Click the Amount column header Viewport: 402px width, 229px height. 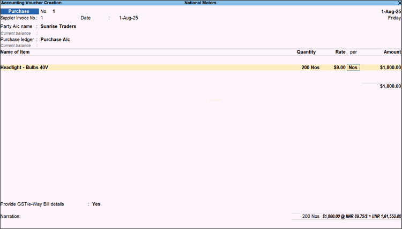point(391,52)
